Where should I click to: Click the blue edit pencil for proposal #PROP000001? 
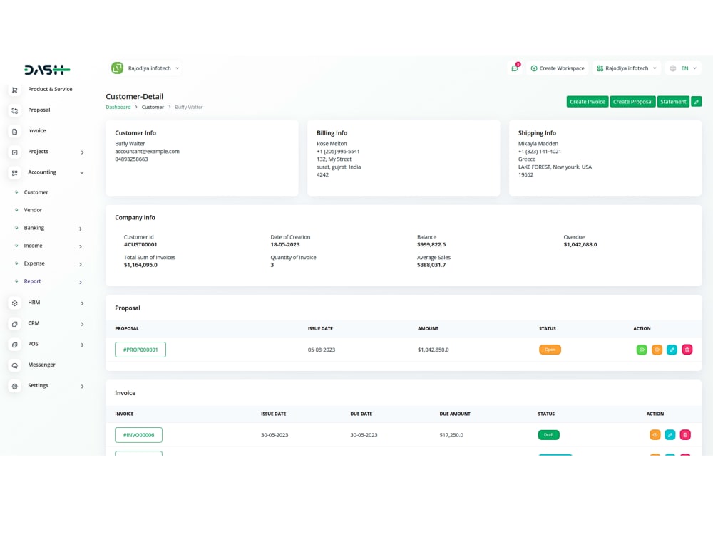(x=671, y=350)
